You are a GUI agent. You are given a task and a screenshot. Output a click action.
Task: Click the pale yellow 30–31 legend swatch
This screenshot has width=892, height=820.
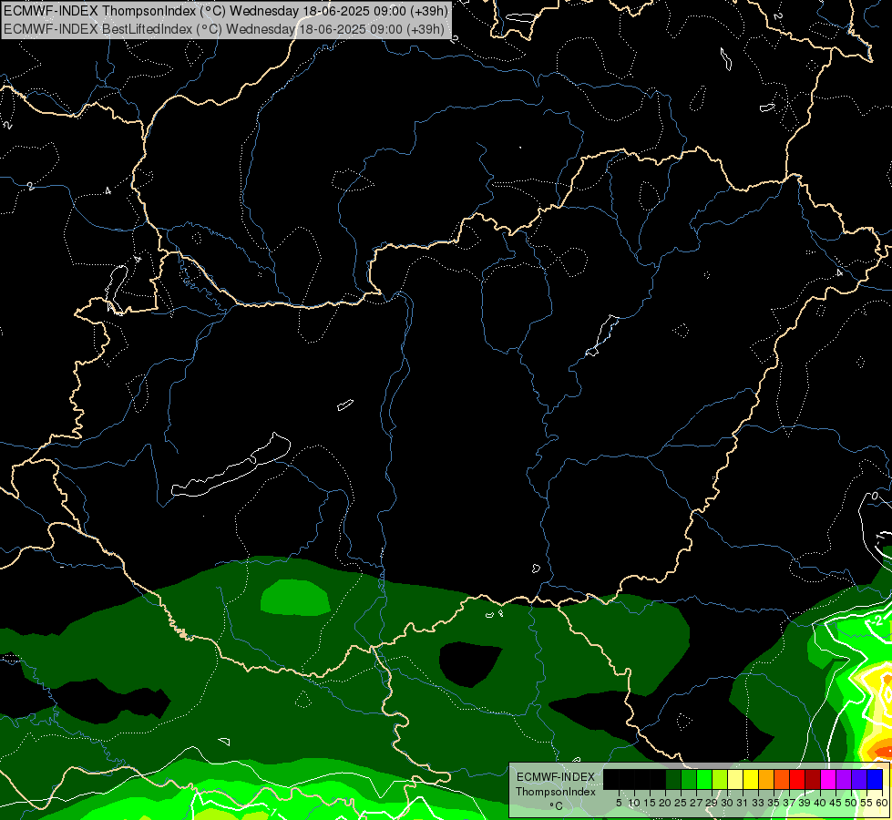tap(735, 779)
